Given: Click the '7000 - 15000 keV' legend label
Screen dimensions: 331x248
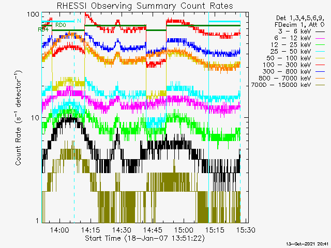Looking at the screenshot, I should tap(281, 85).
